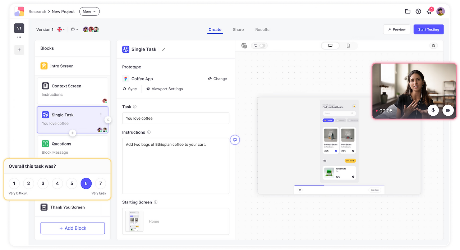Open the Home starting screen thumbnail
The height and width of the screenshot is (250, 460).
(x=134, y=221)
